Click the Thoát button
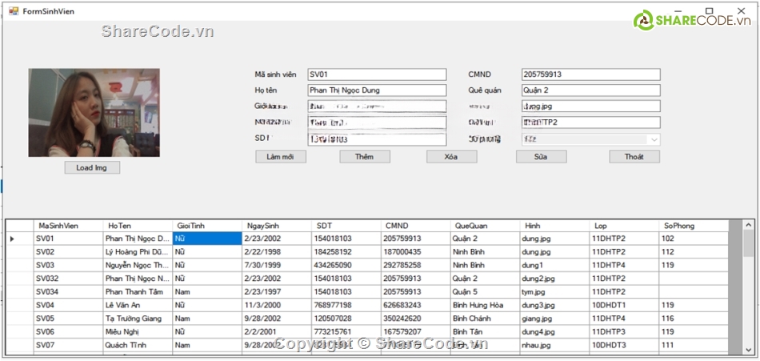 click(x=634, y=157)
